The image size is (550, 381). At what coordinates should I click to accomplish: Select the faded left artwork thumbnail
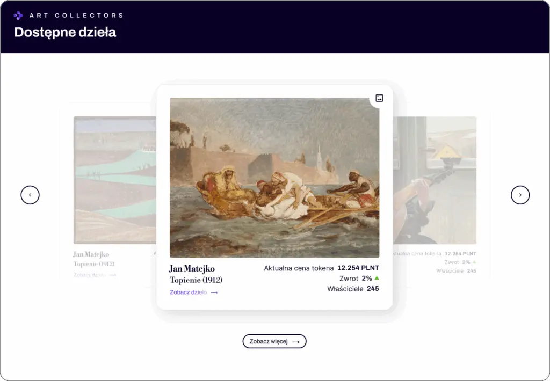114,180
